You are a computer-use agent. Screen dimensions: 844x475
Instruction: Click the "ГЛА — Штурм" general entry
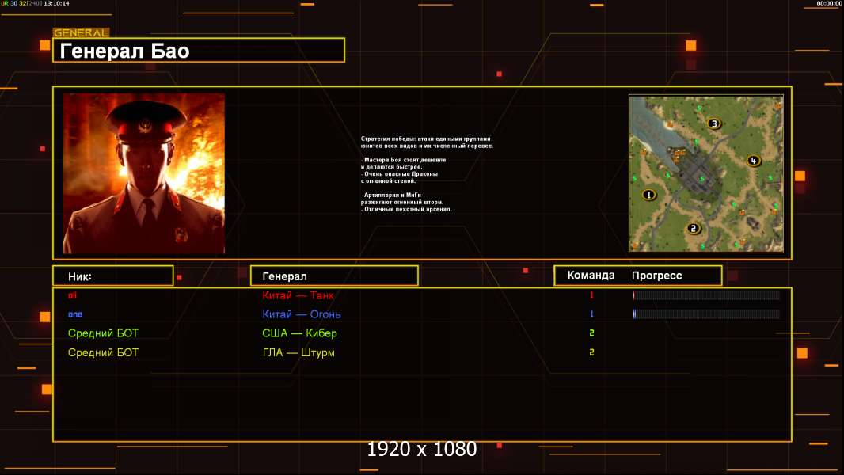tap(298, 353)
